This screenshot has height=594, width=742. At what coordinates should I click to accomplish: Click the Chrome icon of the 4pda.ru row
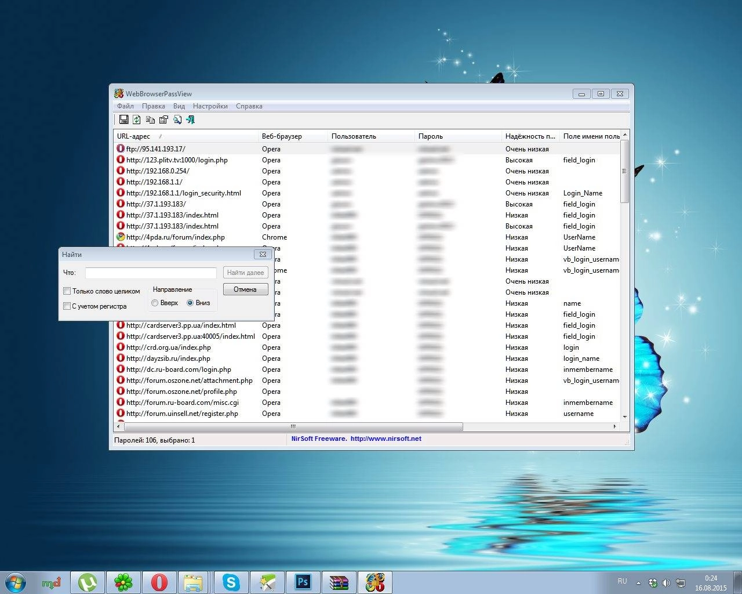pos(121,237)
